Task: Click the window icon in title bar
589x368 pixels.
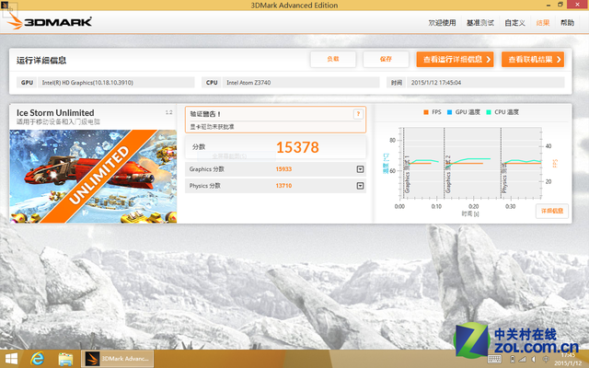Action: click(x=5, y=5)
